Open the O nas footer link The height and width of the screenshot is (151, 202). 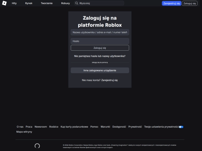point(20,127)
